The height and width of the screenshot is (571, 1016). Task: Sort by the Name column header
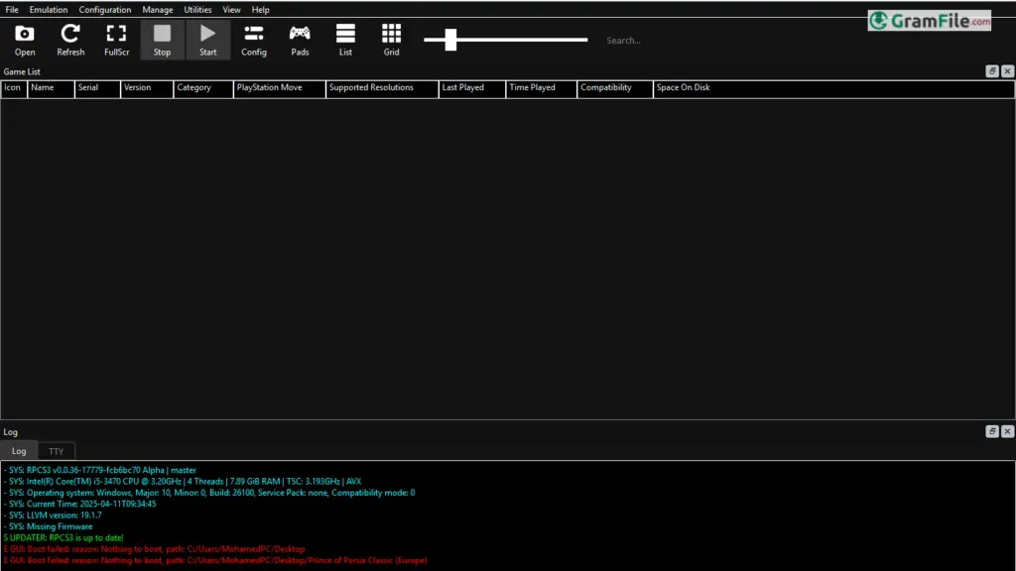click(51, 88)
